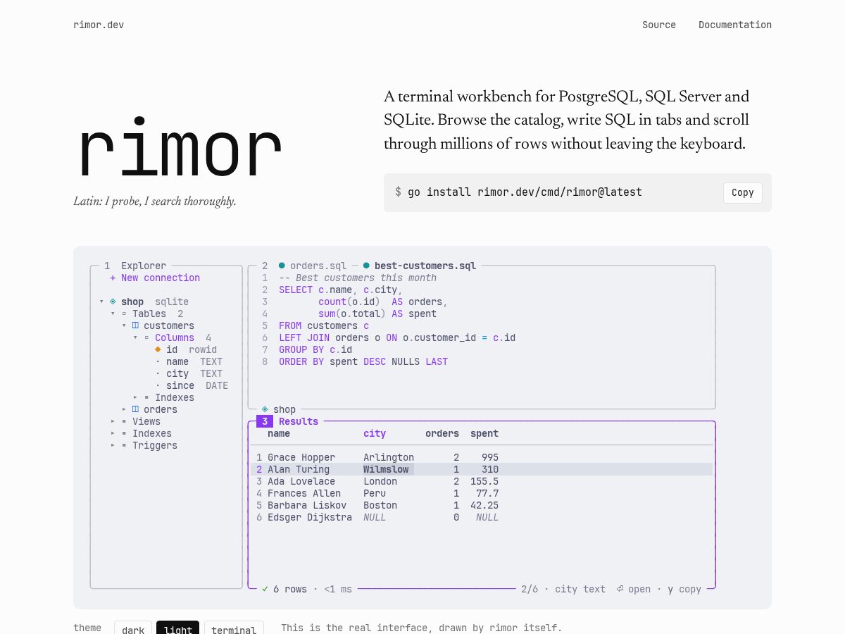This screenshot has width=845, height=634.
Task: Click open in results footer
Action: pos(639,589)
